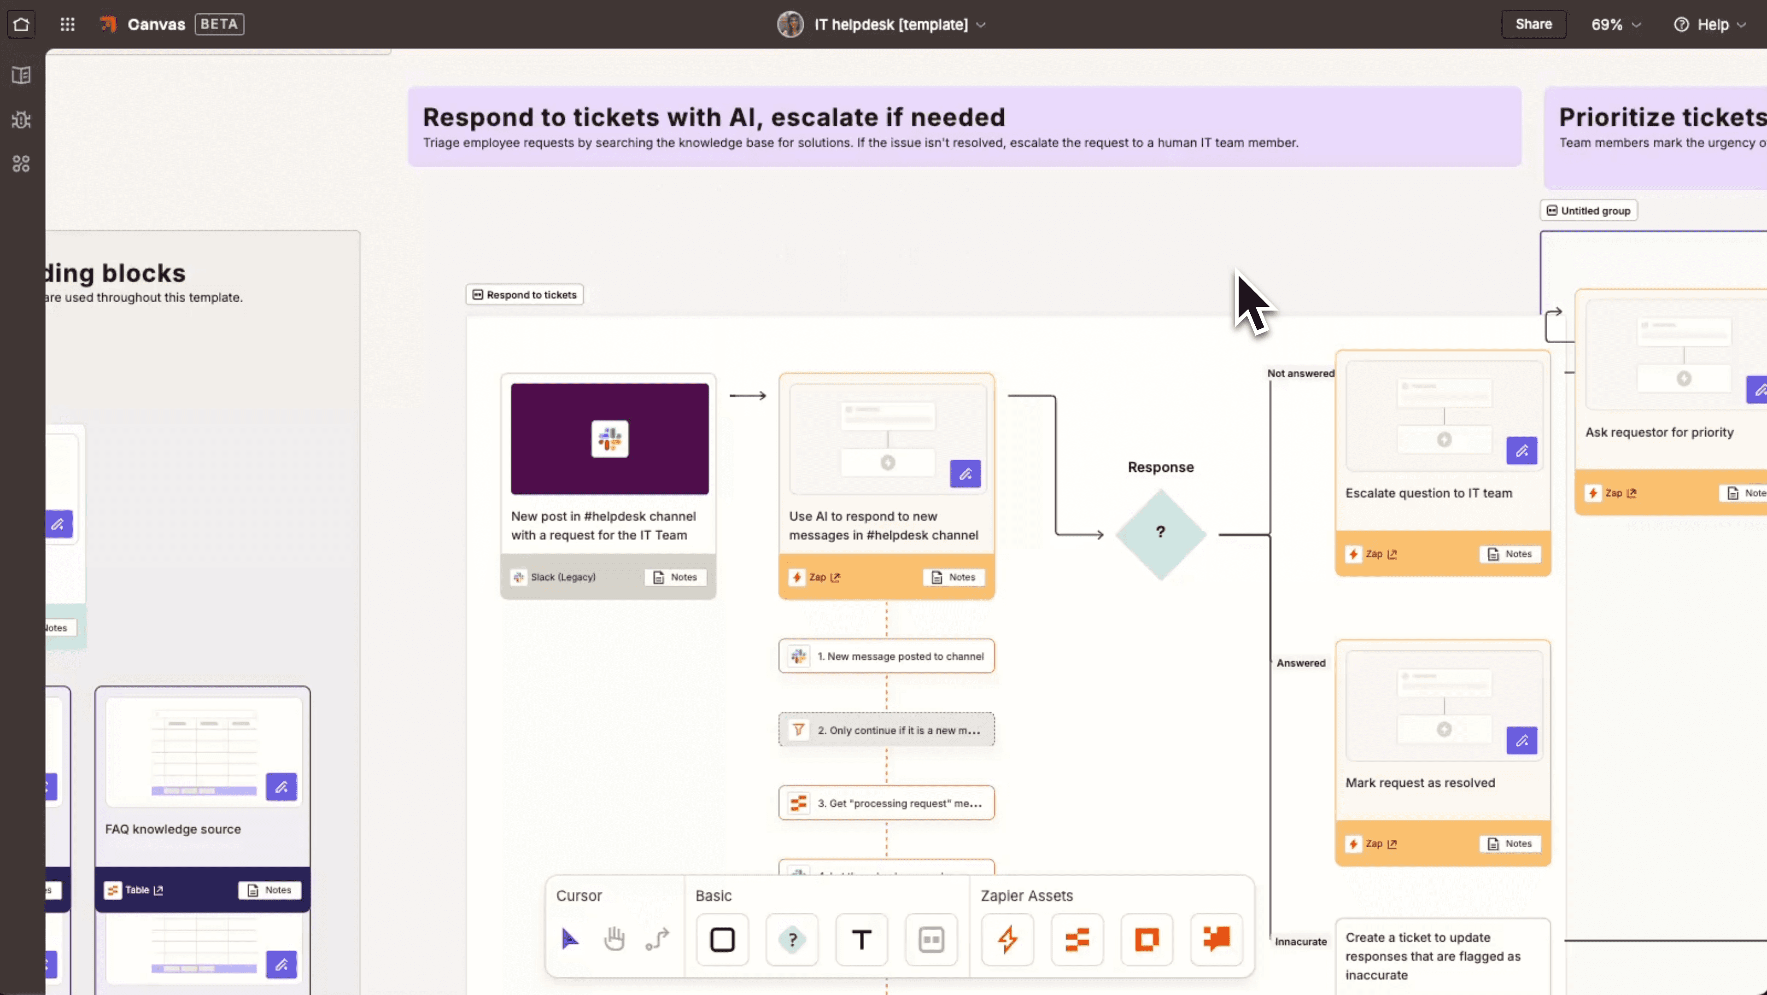Select the Tables asset in Zapier Assets

[1076, 939]
